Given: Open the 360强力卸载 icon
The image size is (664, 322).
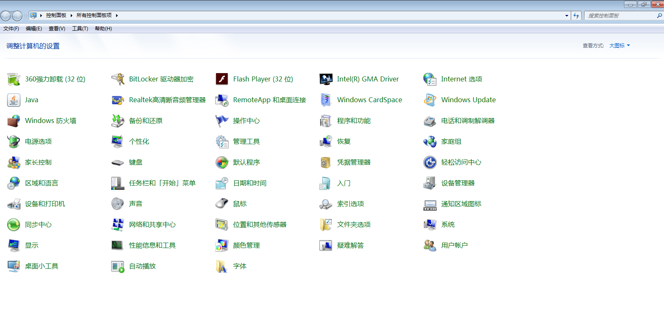Looking at the screenshot, I should (x=14, y=79).
